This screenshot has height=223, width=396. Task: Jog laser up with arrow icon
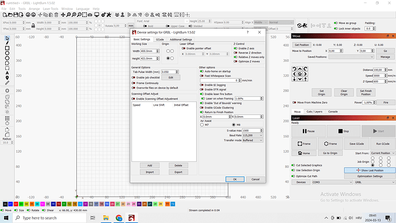(x=300, y=69)
